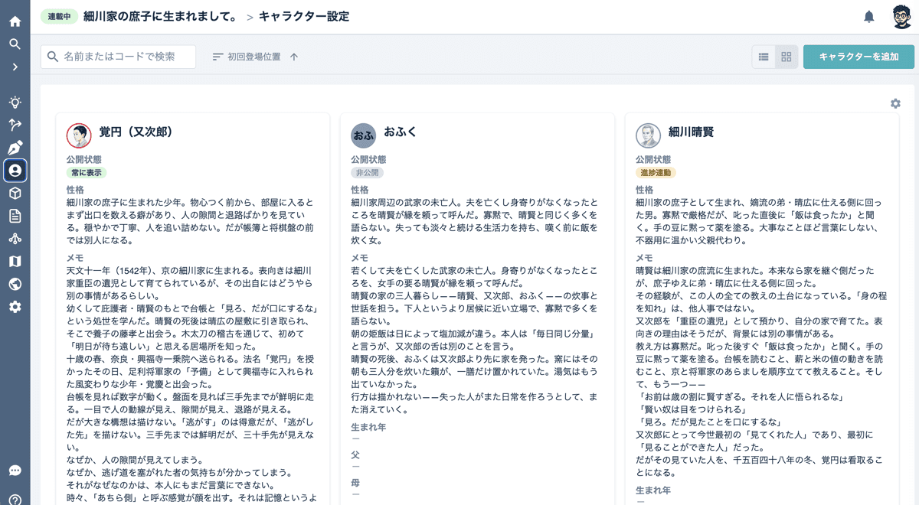Click 覚円（又次郎）portrait thumbnail
The width and height of the screenshot is (919, 505).
(79, 135)
